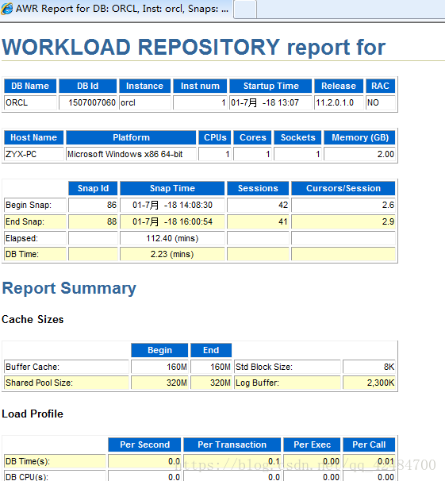Click the Inst num column header
Screen dimensions: 445x481
(200, 86)
